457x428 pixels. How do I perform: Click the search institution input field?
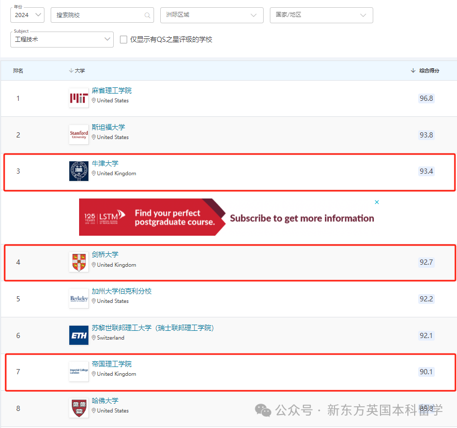point(102,15)
